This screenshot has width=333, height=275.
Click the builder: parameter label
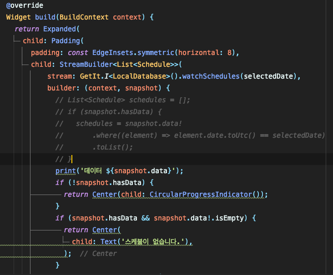[x=63, y=88]
